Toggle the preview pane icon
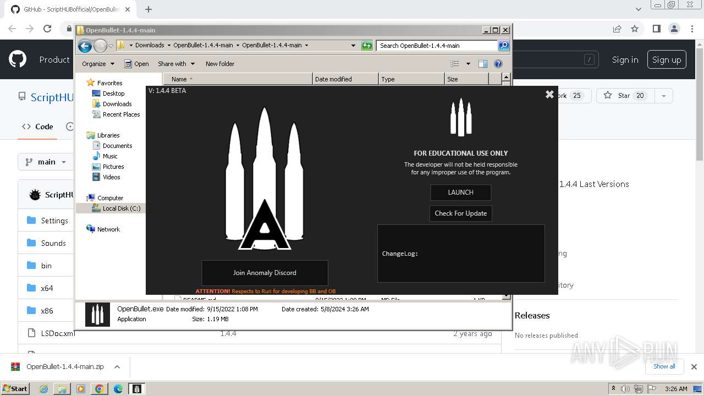This screenshot has width=704, height=396. coord(483,64)
